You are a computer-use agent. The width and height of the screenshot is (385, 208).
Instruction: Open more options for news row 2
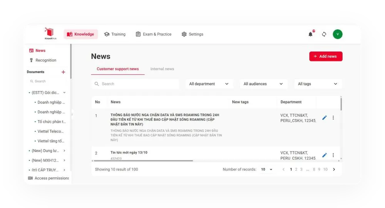pyautogui.click(x=333, y=155)
